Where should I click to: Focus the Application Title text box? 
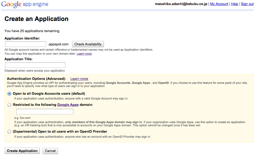pos(35,65)
